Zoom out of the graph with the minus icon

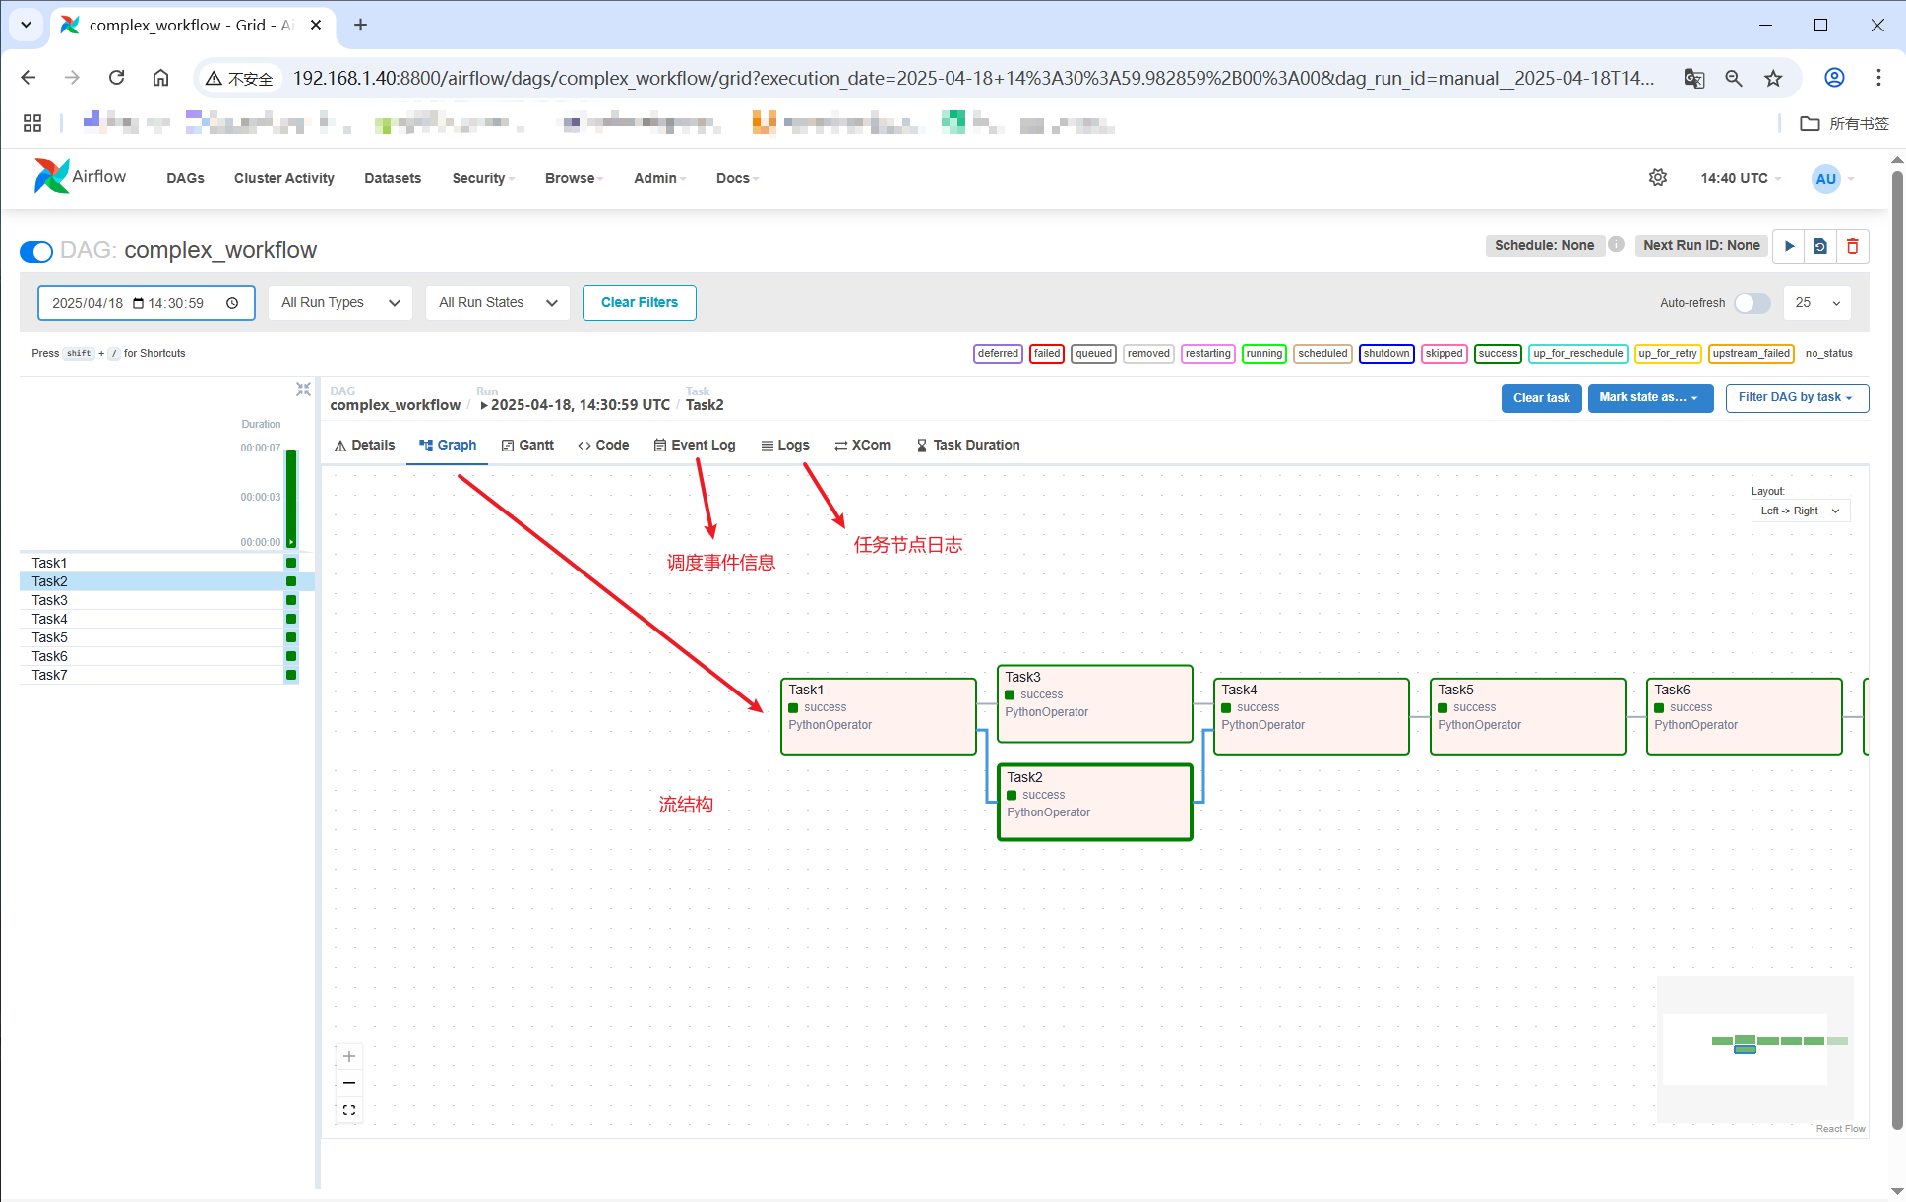click(x=349, y=1083)
